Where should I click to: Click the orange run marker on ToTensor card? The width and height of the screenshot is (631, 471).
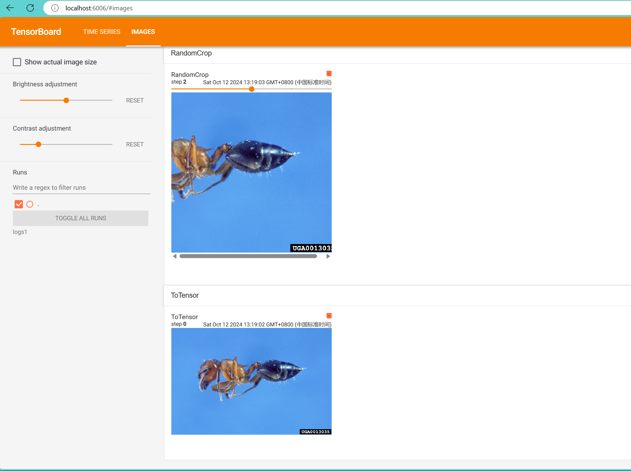(329, 316)
